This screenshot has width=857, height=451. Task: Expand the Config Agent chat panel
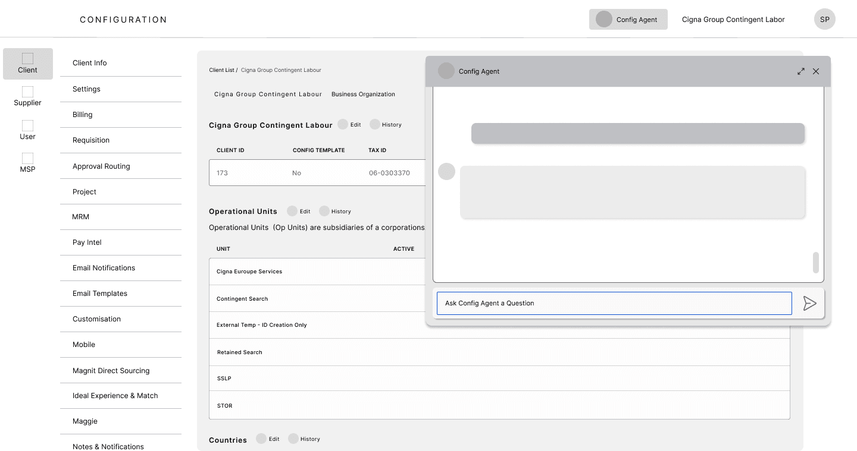click(801, 71)
